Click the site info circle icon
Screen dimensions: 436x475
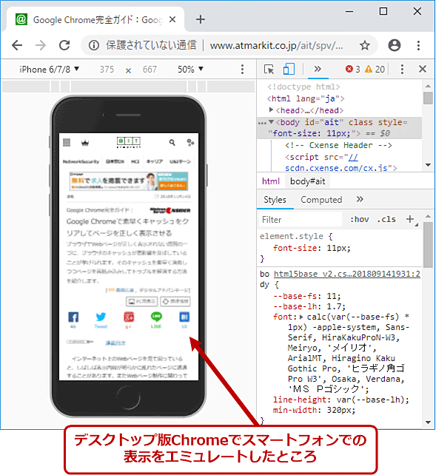[x=93, y=45]
